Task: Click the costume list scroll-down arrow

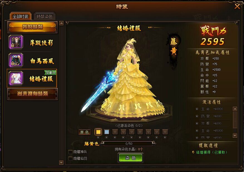Action: (x=61, y=163)
